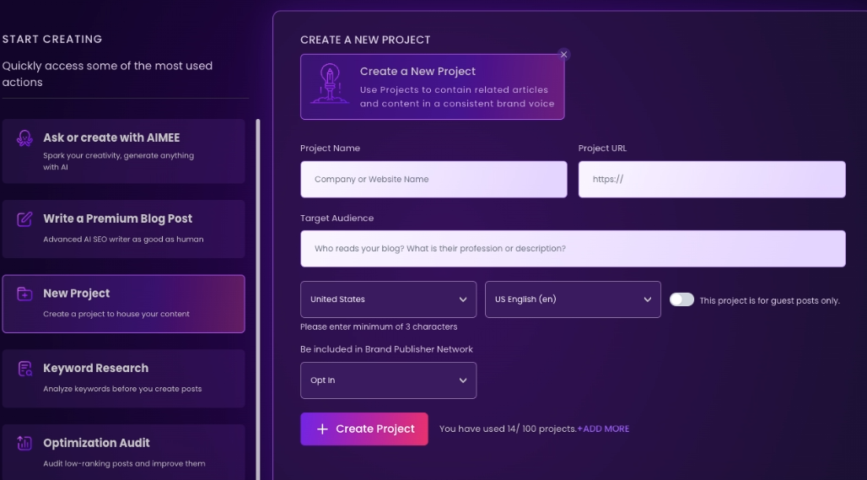The image size is (867, 480).
Task: Open the US English language dropdown
Action: 573,299
